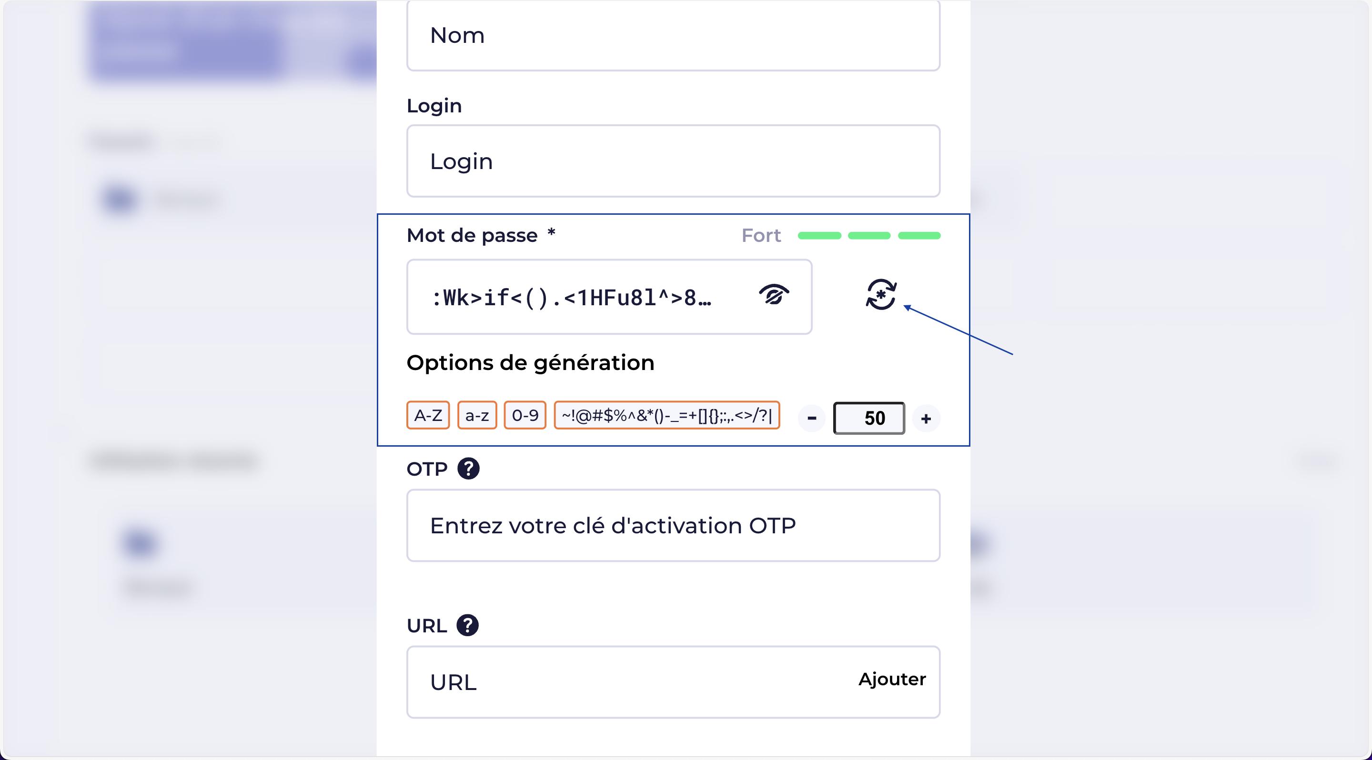The width and height of the screenshot is (1372, 760).
Task: Click the OTP help question mark
Action: point(468,469)
